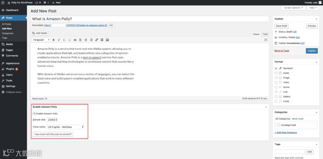Expand the Help panel
This screenshot has width=323, height=159.
click(313, 8)
